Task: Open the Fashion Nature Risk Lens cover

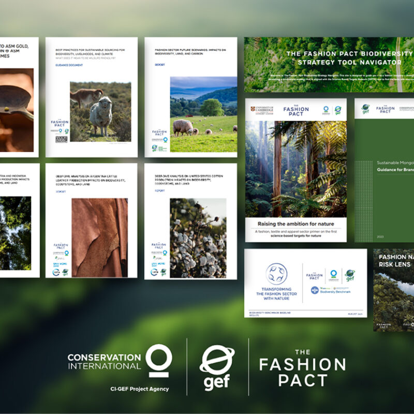Action: point(394,290)
